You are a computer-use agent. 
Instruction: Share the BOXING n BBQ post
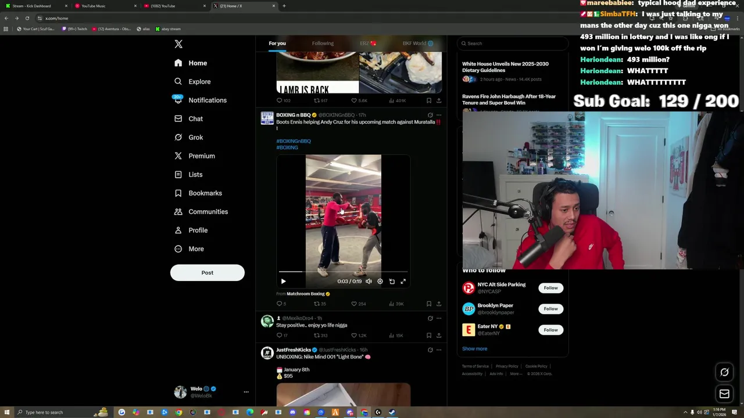(439, 304)
